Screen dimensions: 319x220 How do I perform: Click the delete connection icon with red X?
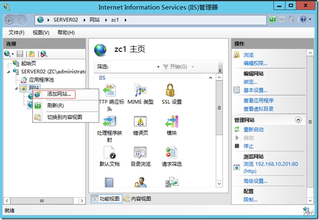pos(44,54)
